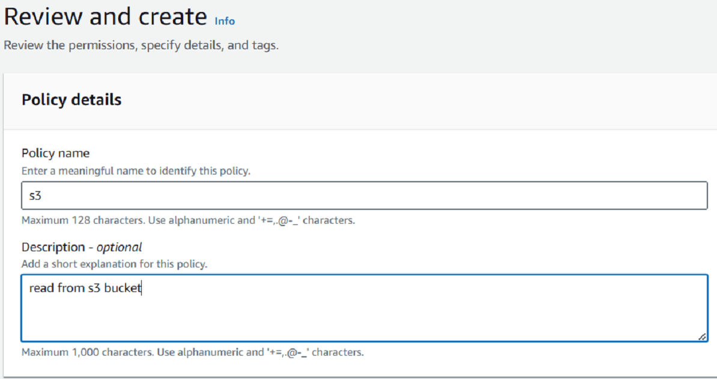Click the 'Review the permissions' subtitle text
The width and height of the screenshot is (717, 379).
tap(141, 46)
